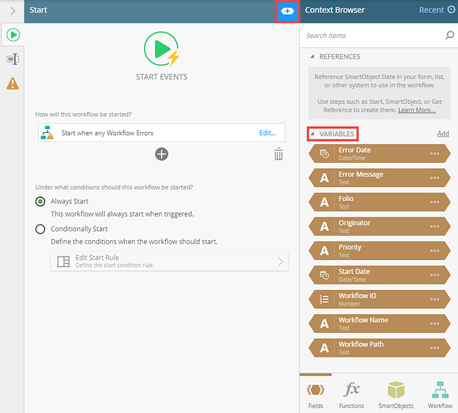This screenshot has width=458, height=413.
Task: Click the Start Events play icon
Action: click(162, 49)
